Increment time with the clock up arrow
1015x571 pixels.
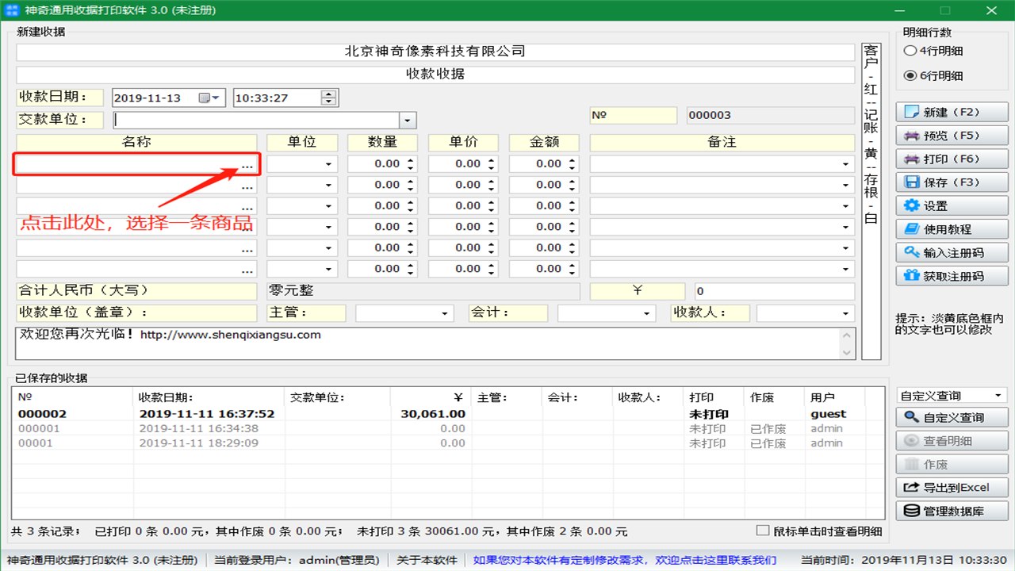(328, 93)
